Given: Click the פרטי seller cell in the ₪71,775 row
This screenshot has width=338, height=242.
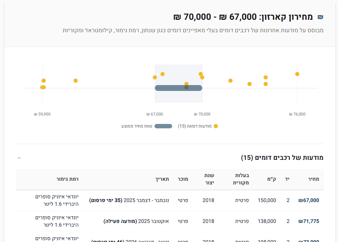Looking at the screenshot, I should (x=183, y=221).
